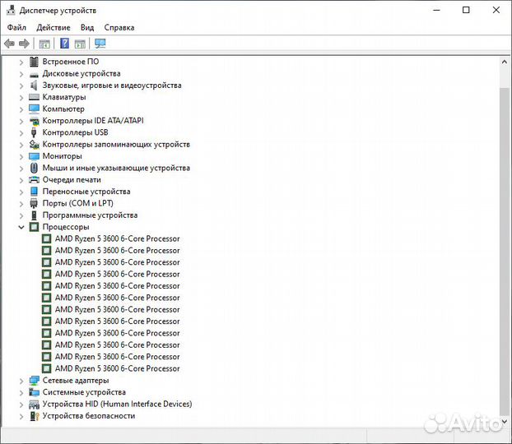
Task: Select Программные устройства category label
Action: point(90,215)
